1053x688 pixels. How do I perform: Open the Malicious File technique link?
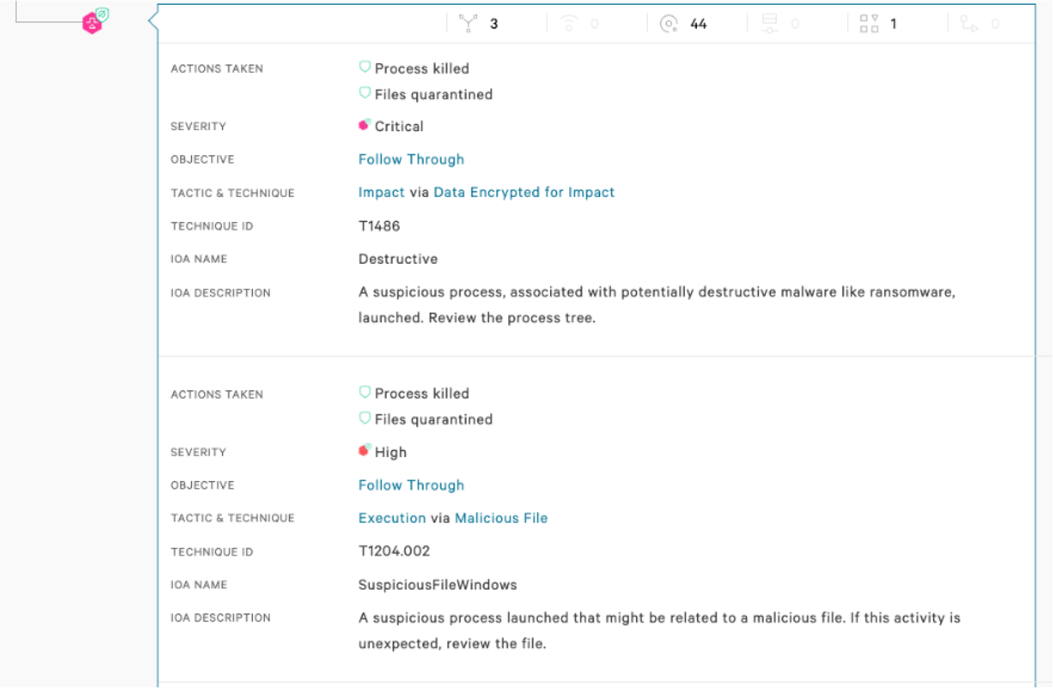(501, 518)
